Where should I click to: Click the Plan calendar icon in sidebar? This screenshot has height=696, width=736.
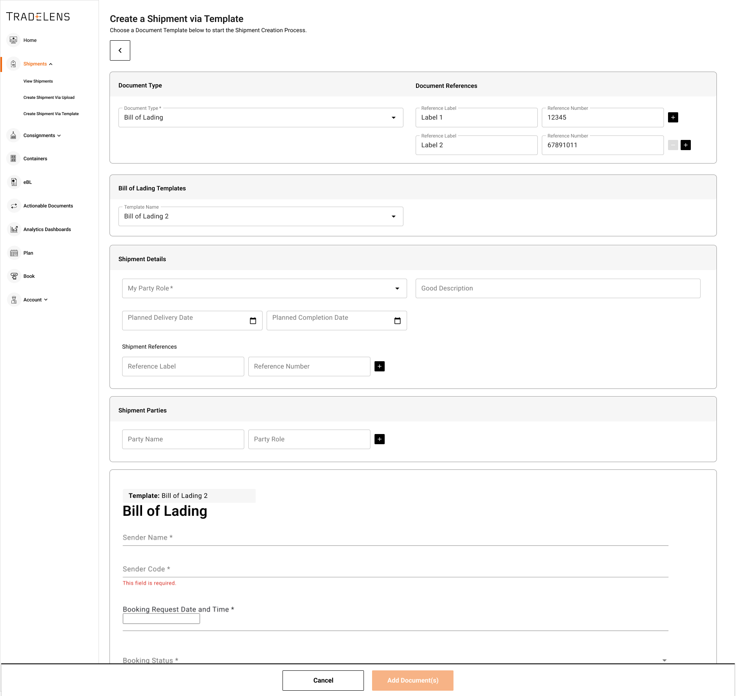tap(13, 253)
